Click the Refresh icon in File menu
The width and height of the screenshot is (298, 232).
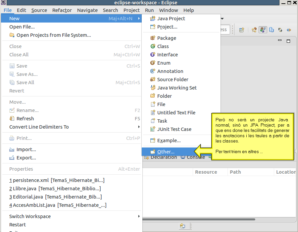[x=12, y=118]
